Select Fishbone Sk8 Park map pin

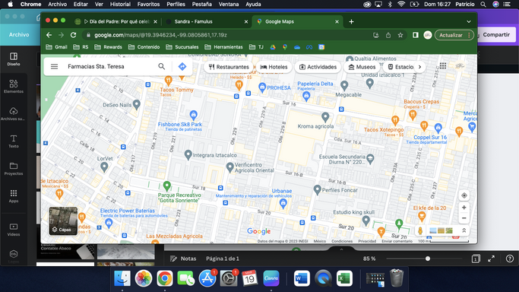coord(194,116)
